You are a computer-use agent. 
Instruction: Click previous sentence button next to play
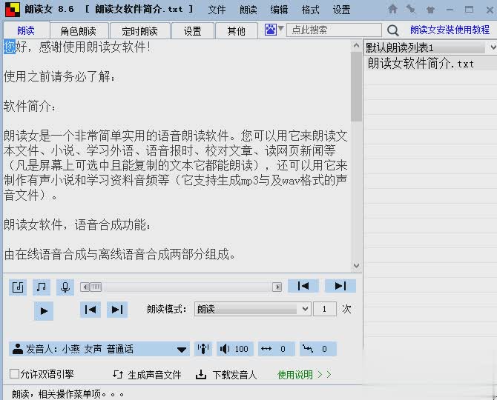[x=90, y=310]
